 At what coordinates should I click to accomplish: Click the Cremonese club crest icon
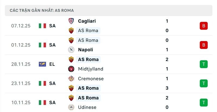point(71,79)
